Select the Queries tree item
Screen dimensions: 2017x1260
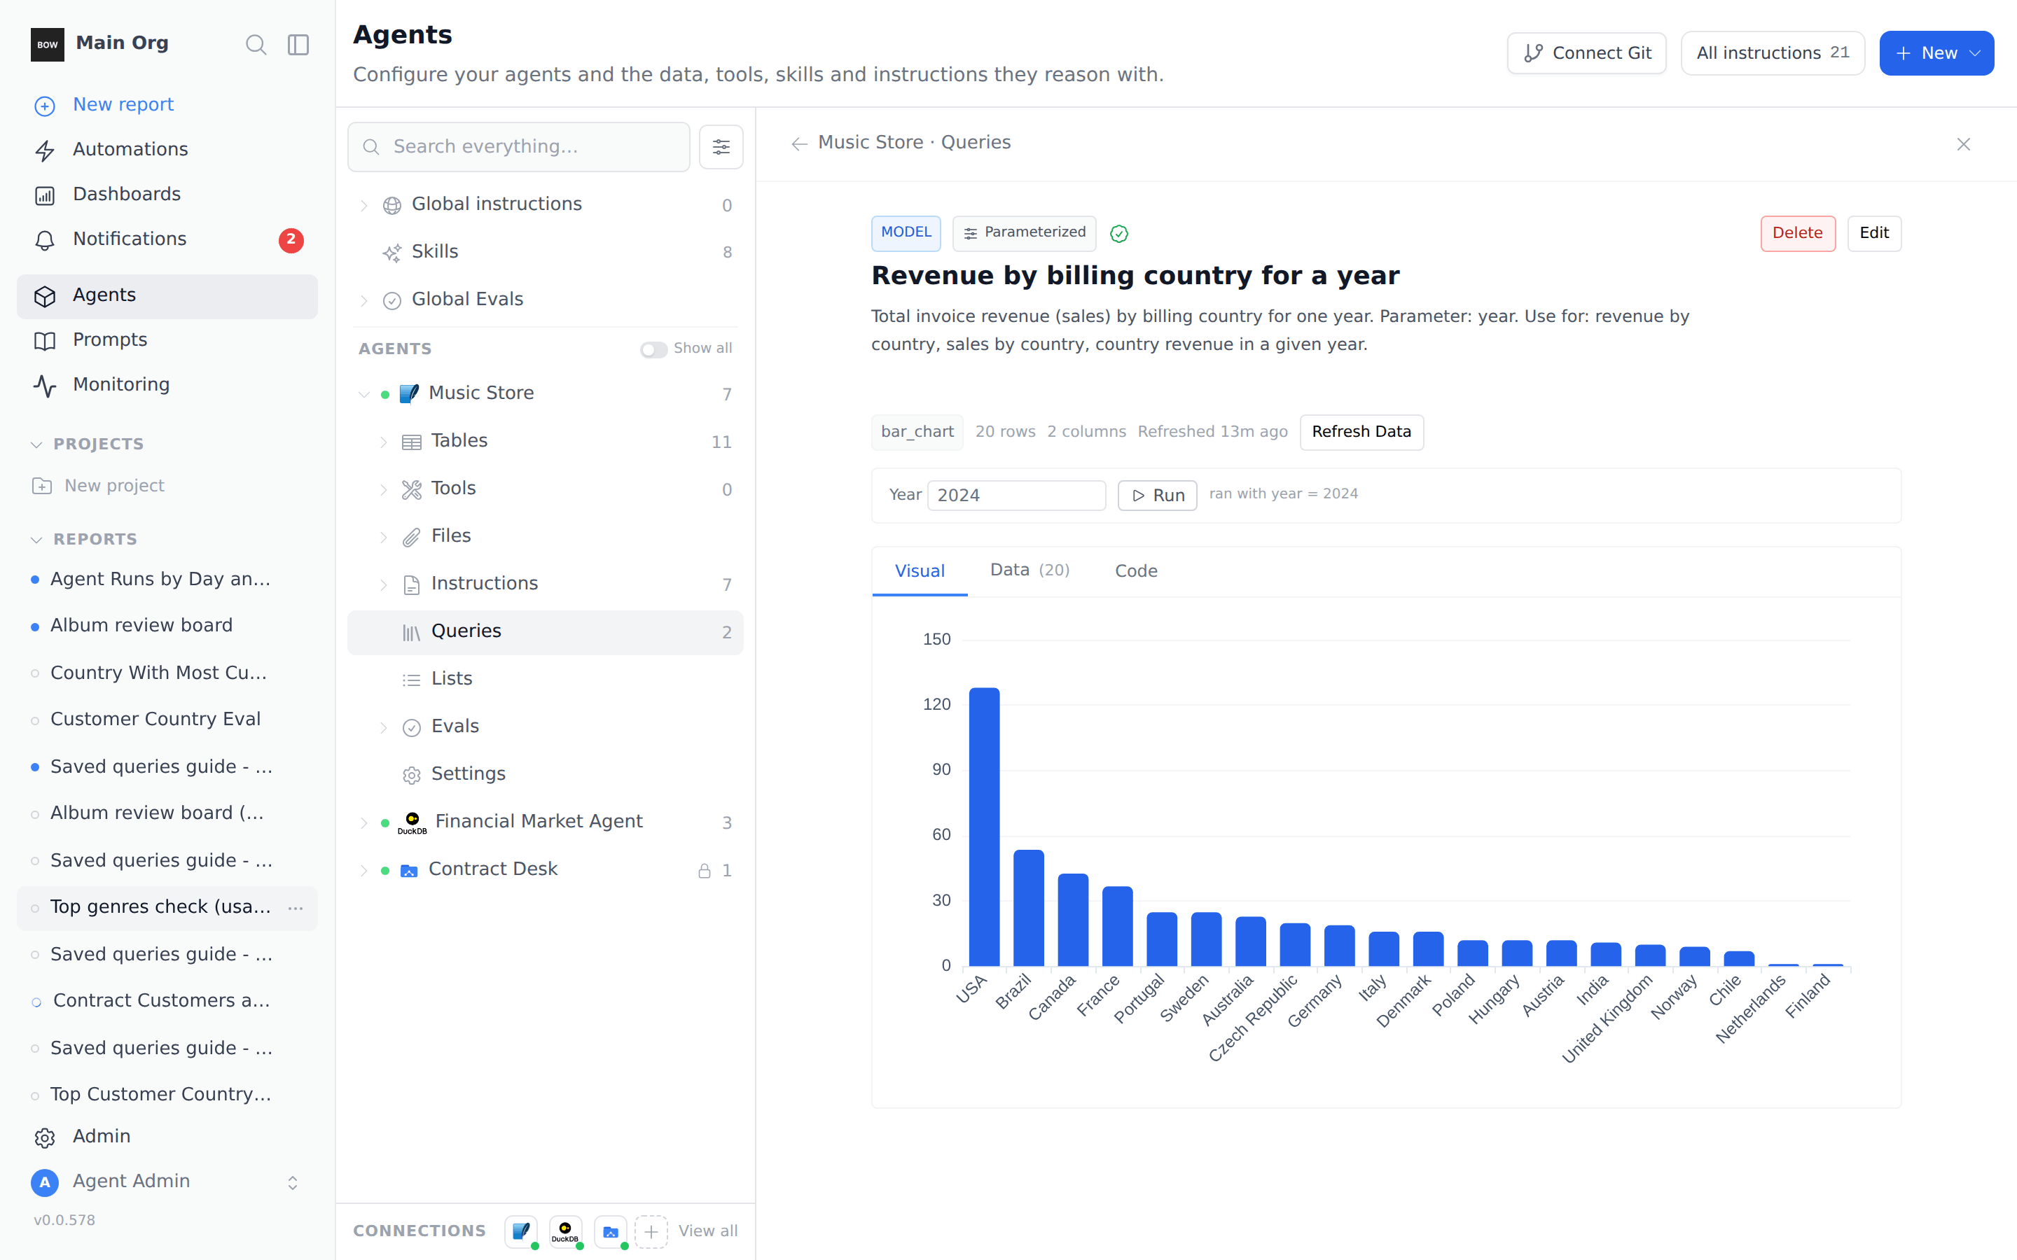(x=545, y=633)
